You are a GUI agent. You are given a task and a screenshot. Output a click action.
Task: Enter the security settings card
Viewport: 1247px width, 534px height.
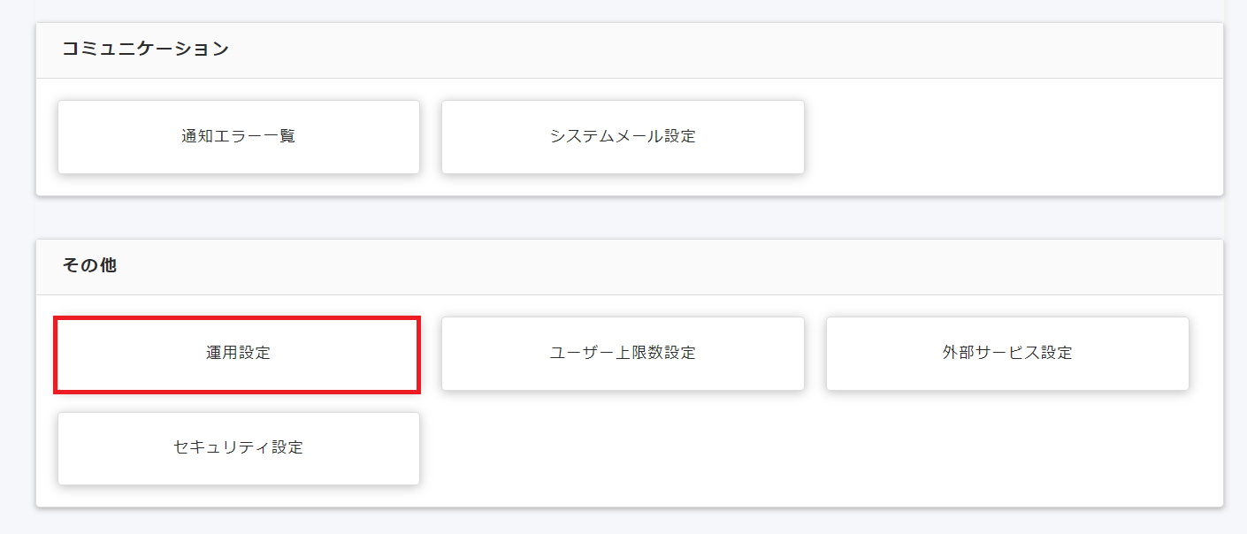tap(238, 447)
